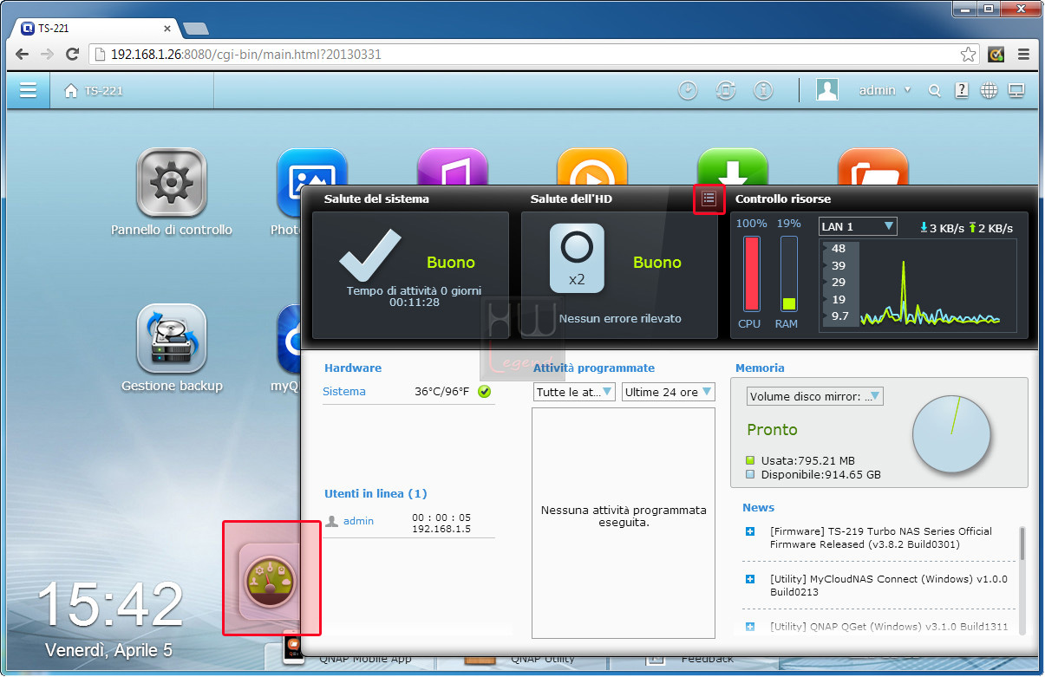Viewport: 1045px width, 677px height.
Task: Click the 'Venerdì, Aprile 5' date
Action: click(x=108, y=650)
